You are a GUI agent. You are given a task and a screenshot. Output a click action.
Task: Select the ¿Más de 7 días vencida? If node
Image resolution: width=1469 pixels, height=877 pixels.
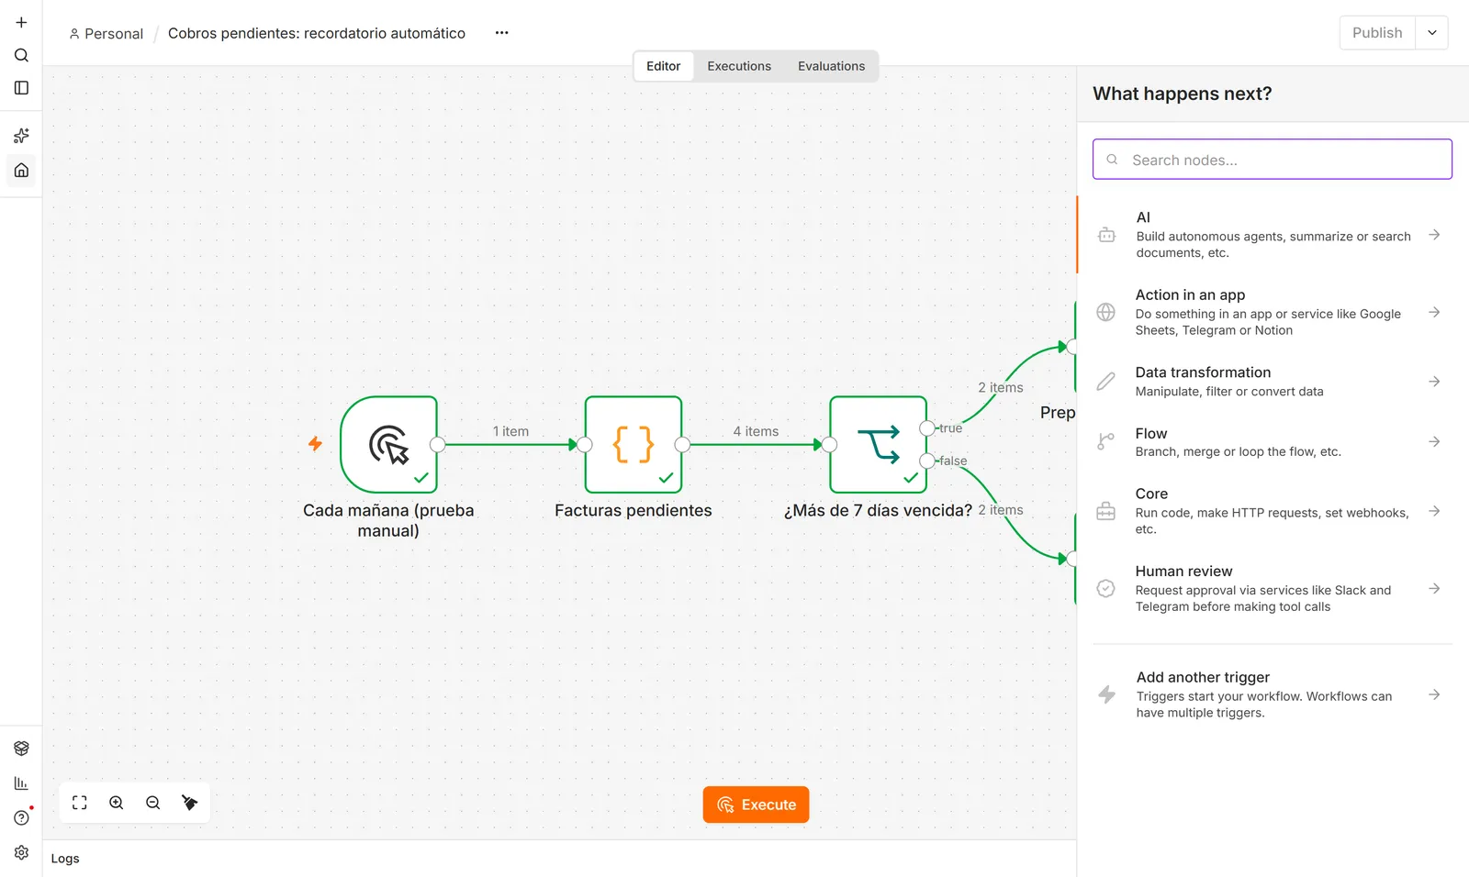pyautogui.click(x=879, y=445)
